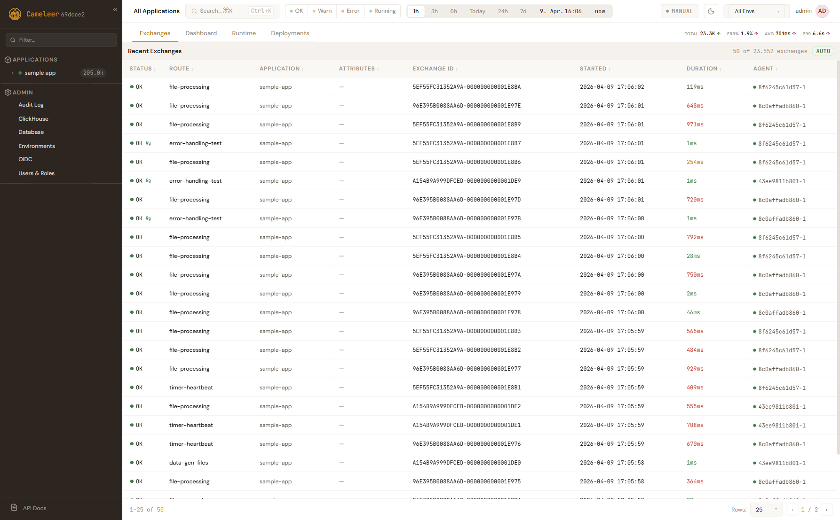Toggle AUTO refresh for exchanges
This screenshot has width=840, height=520.
pyautogui.click(x=823, y=51)
